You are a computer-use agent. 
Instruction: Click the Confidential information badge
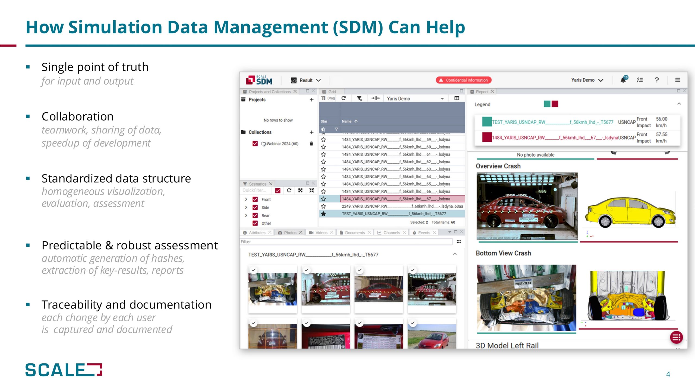463,80
